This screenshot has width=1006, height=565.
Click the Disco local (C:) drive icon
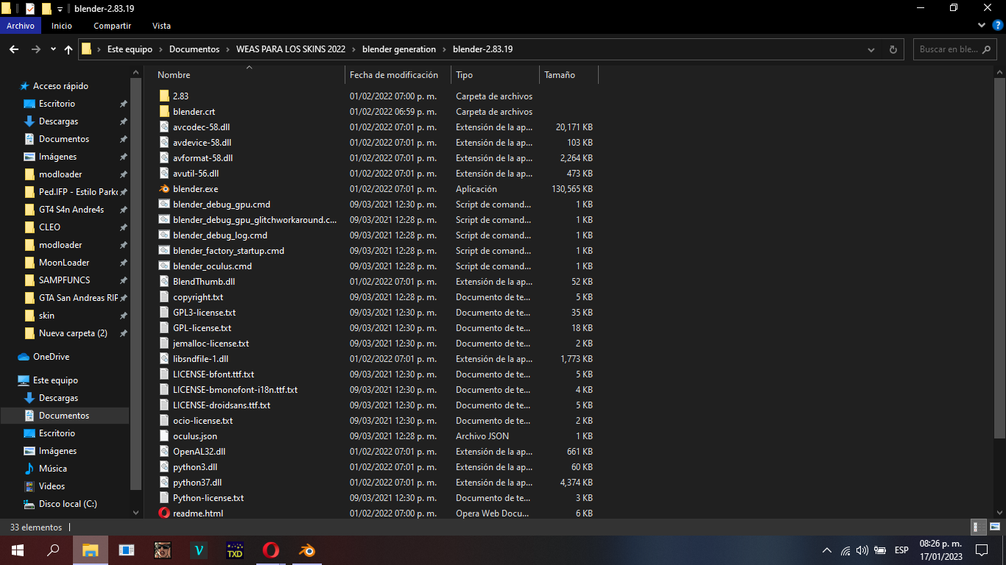29,504
